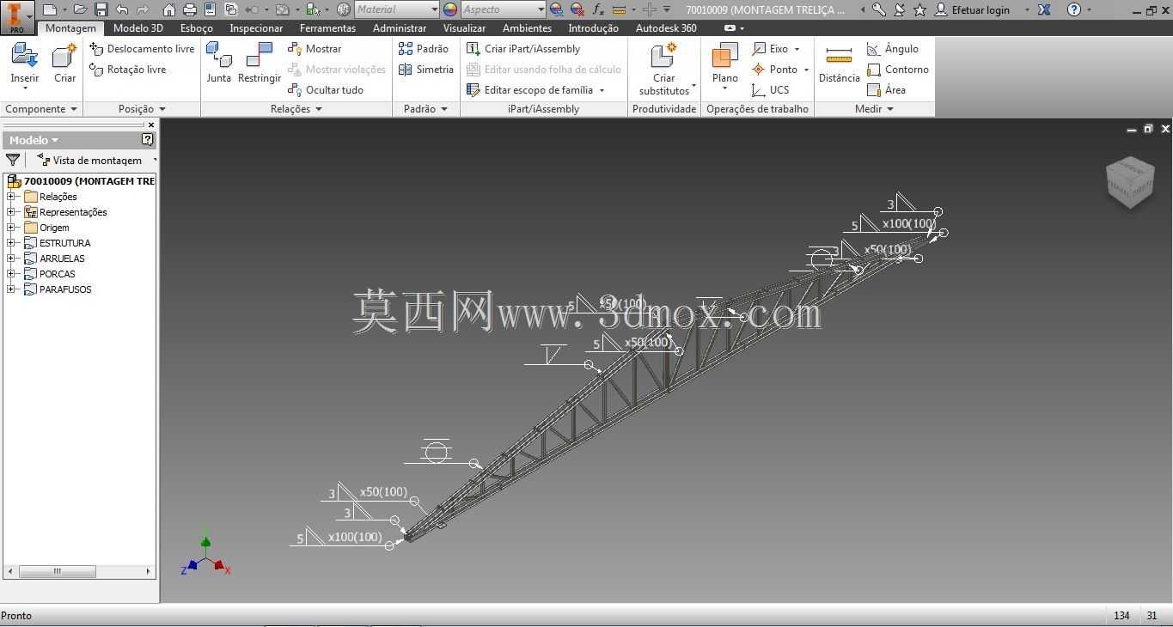Viewport: 1173px width, 627px height.
Task: Switch to the Autodesk 360 tab
Action: click(666, 28)
